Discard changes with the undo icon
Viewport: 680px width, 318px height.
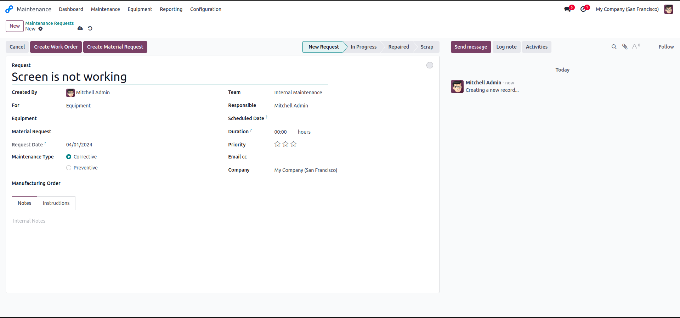click(90, 28)
